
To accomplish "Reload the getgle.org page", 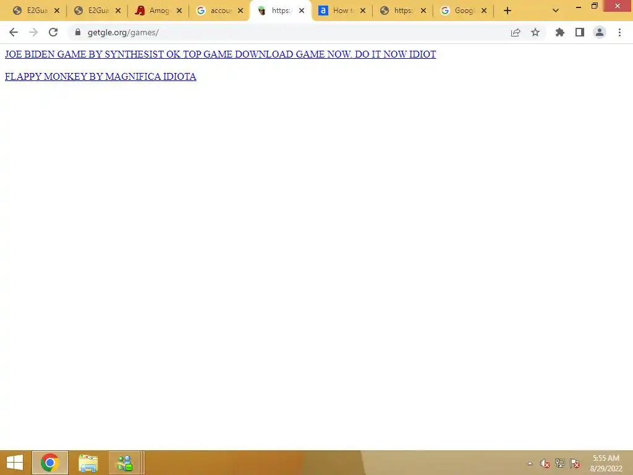I will 53,32.
